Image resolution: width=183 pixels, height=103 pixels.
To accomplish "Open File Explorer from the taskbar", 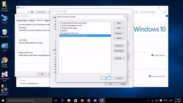I will (69, 100).
